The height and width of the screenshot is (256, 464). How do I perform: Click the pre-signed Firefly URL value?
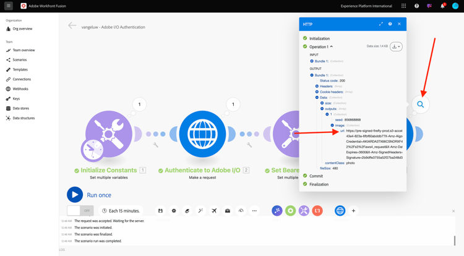374,144
